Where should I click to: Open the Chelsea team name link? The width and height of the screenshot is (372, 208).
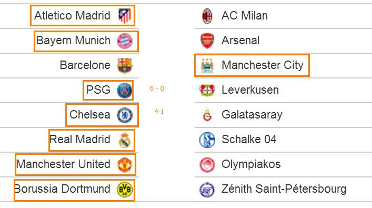pyautogui.click(x=90, y=115)
